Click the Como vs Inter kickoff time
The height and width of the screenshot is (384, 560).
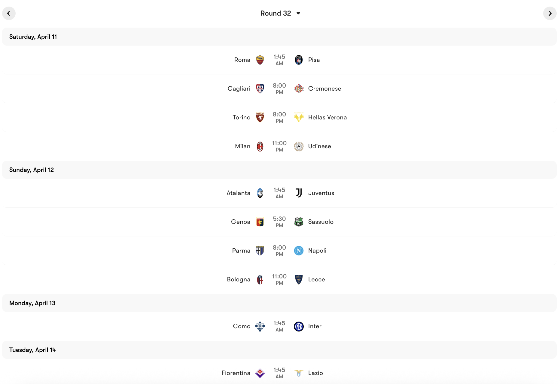[279, 326]
